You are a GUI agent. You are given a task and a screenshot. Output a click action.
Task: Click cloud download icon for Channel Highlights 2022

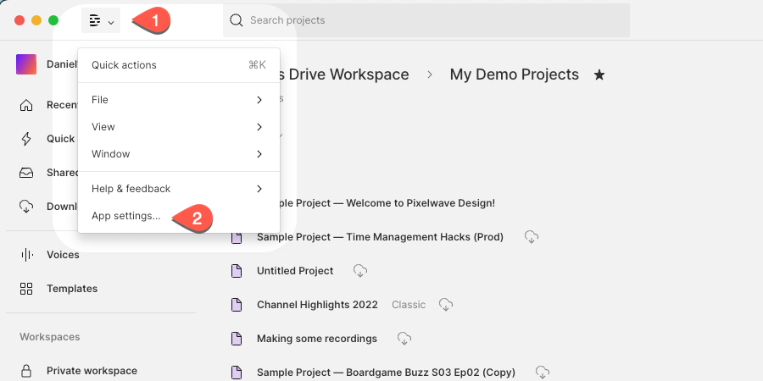446,305
